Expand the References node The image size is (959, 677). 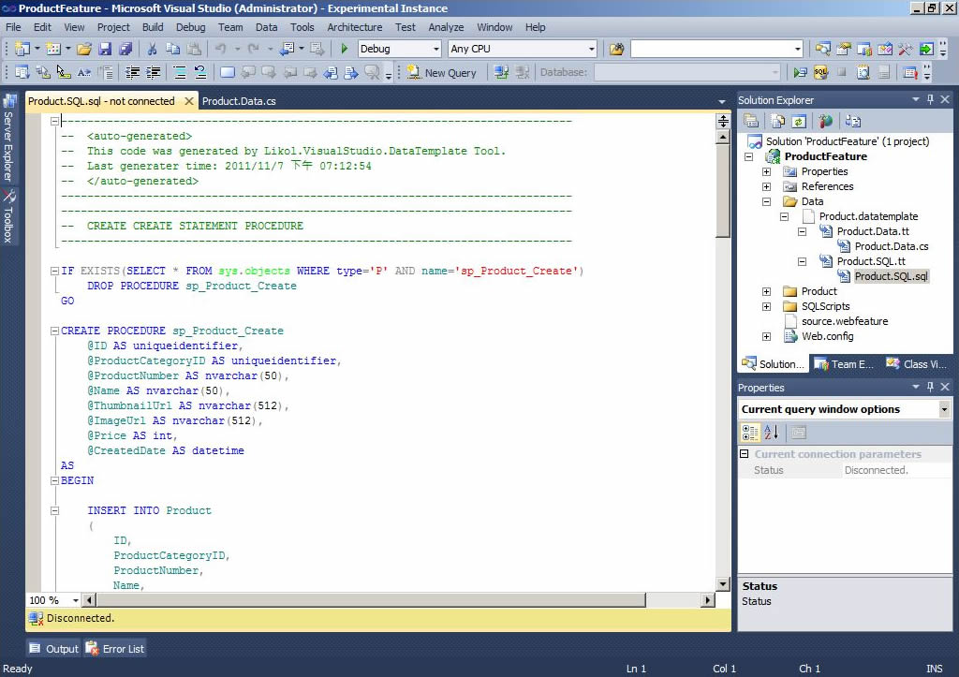(766, 186)
